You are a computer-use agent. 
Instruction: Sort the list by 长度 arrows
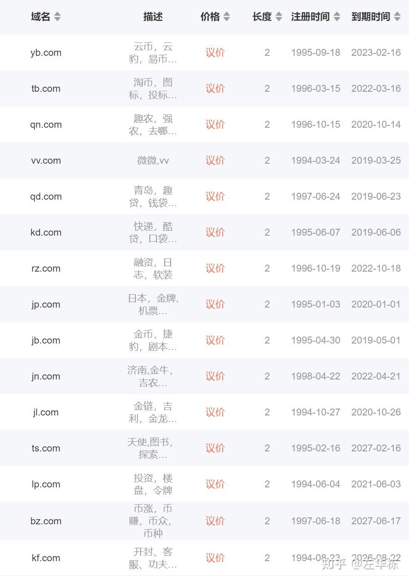279,17
